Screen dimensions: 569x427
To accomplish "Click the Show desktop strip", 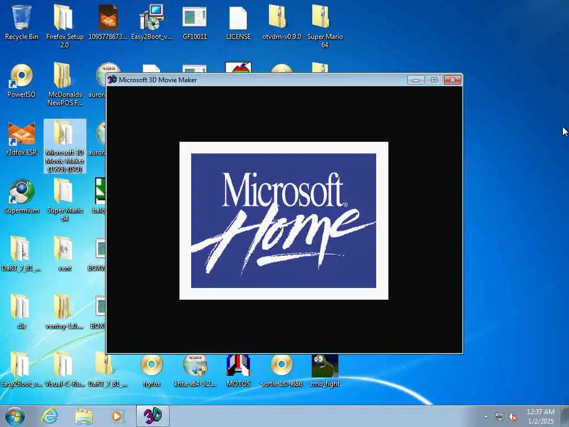I will point(565,416).
